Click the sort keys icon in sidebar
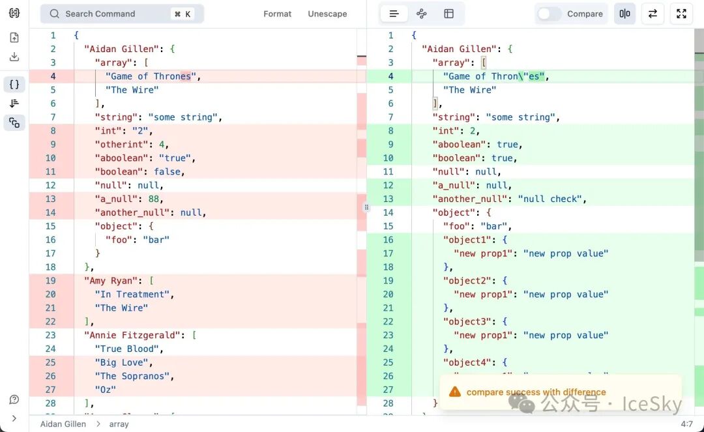This screenshot has height=432, width=704. tap(14, 104)
